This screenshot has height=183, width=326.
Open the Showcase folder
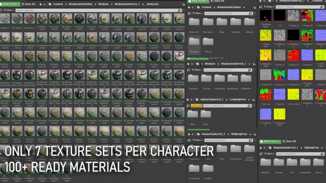(194, 42)
